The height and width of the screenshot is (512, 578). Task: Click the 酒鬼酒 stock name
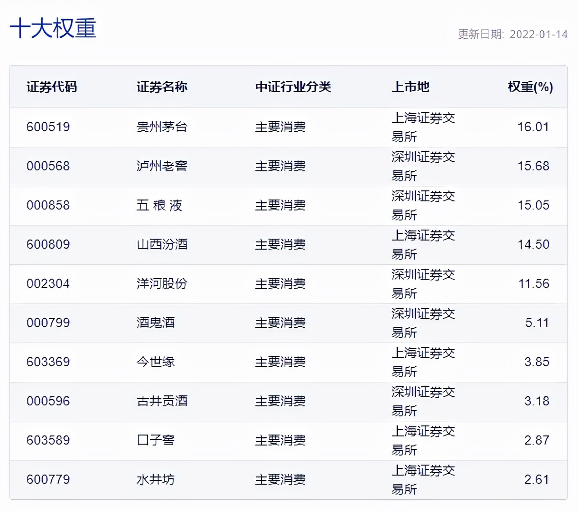(155, 323)
